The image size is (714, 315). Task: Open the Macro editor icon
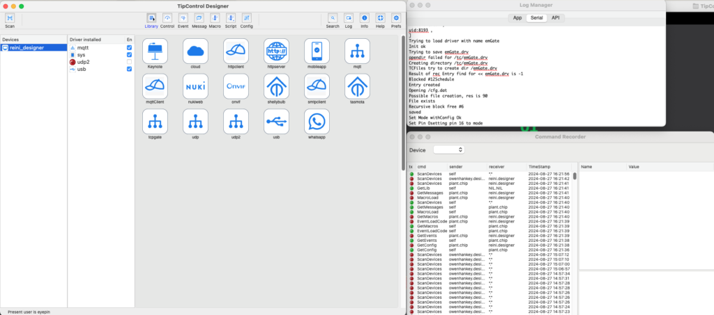click(215, 17)
